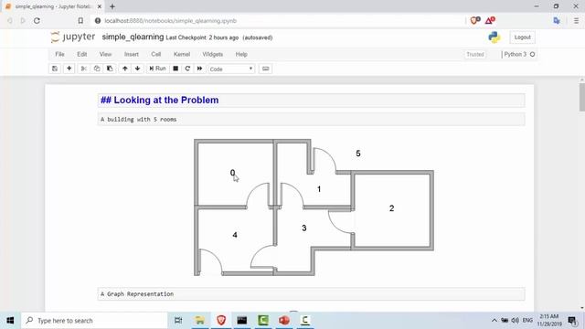Open the notification center icon
Image resolution: width=585 pixels, height=329 pixels.
pos(573,321)
